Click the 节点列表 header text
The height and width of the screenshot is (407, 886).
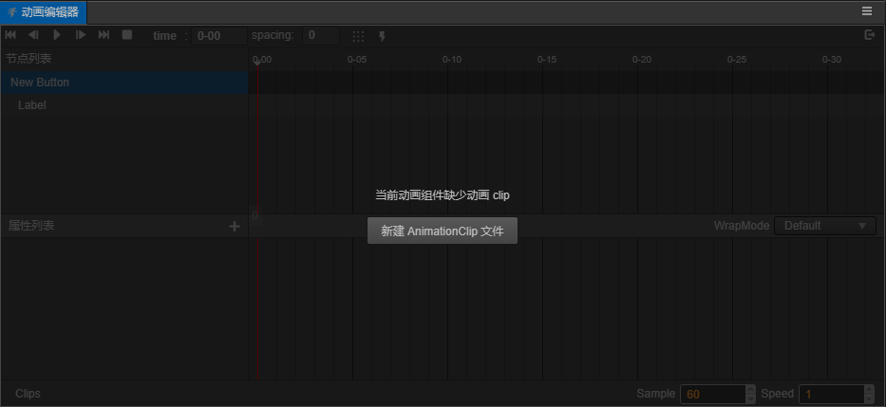[x=28, y=59]
